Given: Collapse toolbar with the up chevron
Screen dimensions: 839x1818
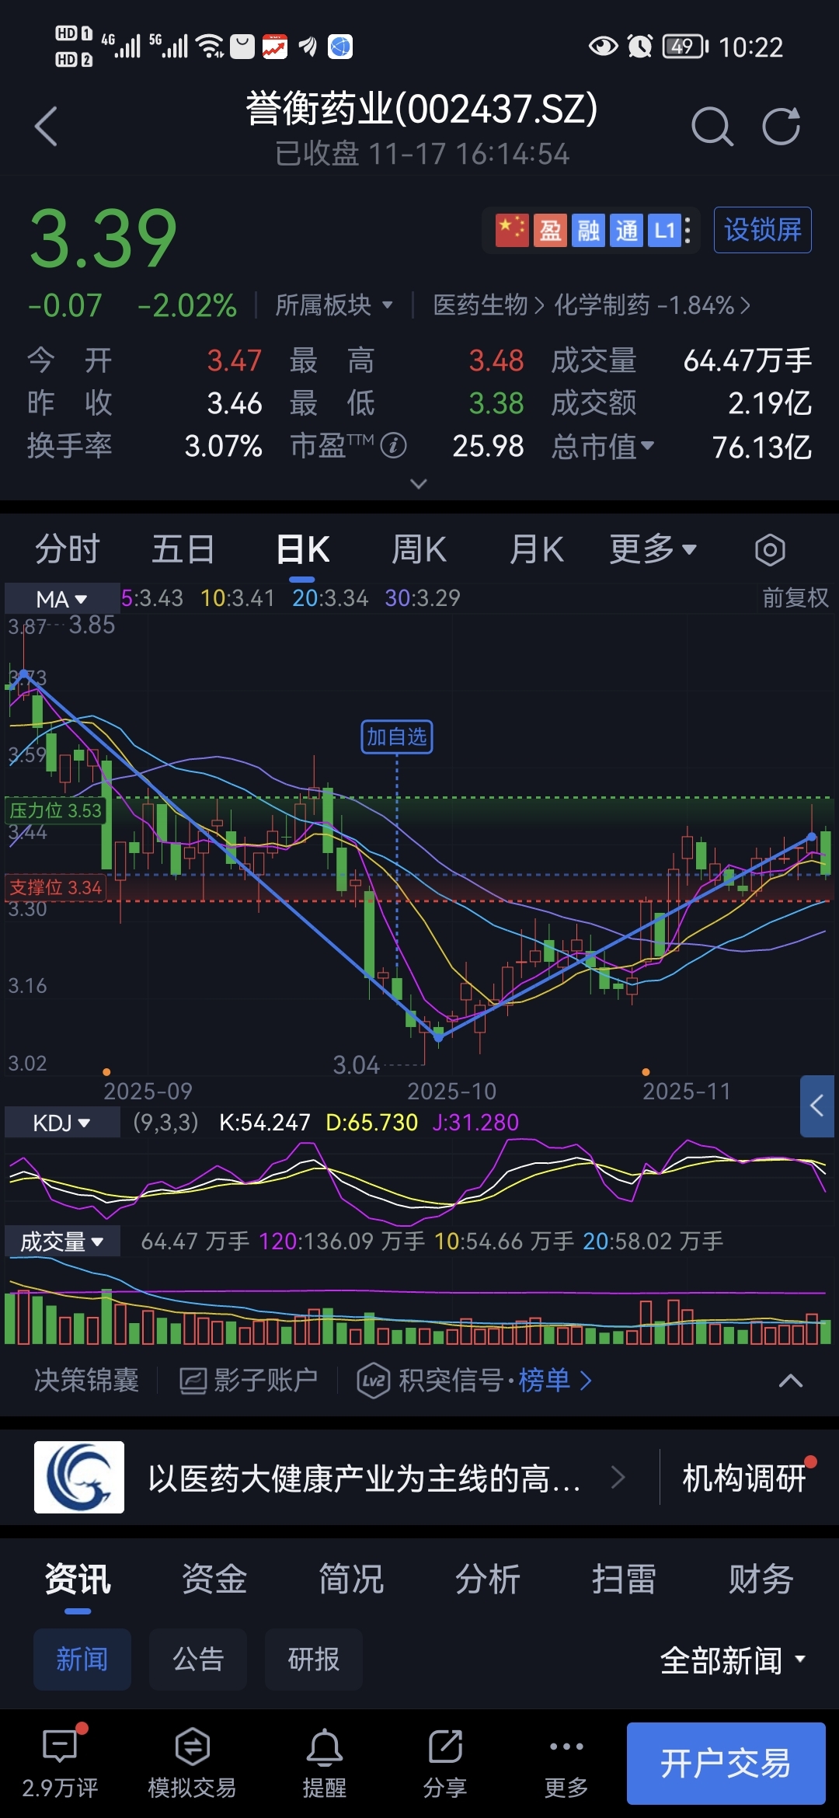Looking at the screenshot, I should coord(791,1381).
